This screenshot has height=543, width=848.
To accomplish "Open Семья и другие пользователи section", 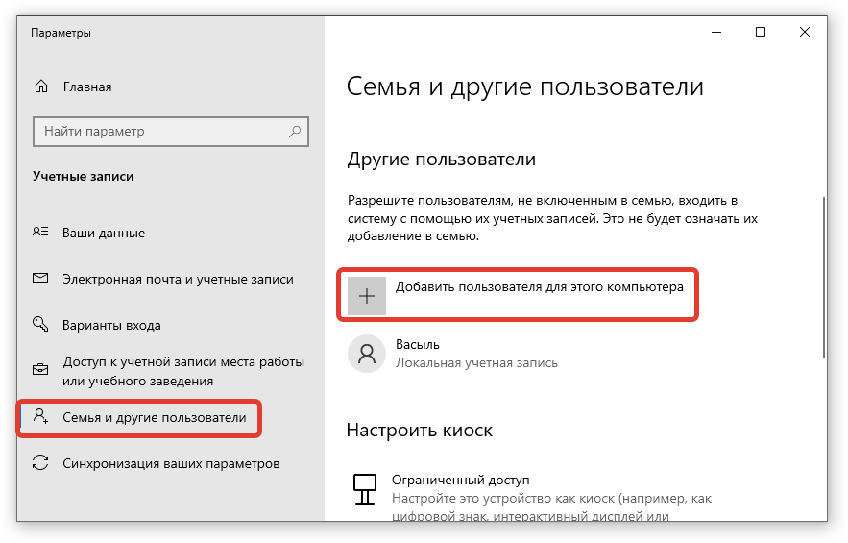I will (154, 418).
